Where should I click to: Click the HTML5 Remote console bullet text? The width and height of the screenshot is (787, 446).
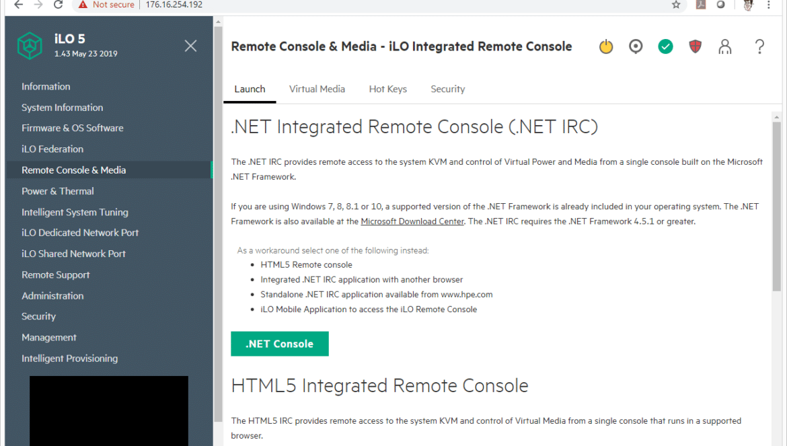tap(306, 265)
